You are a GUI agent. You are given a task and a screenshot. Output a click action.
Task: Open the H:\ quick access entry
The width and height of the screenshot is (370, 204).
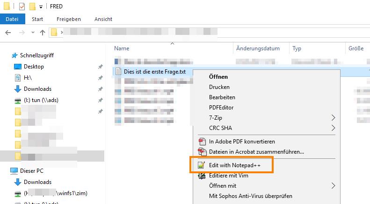(28, 78)
